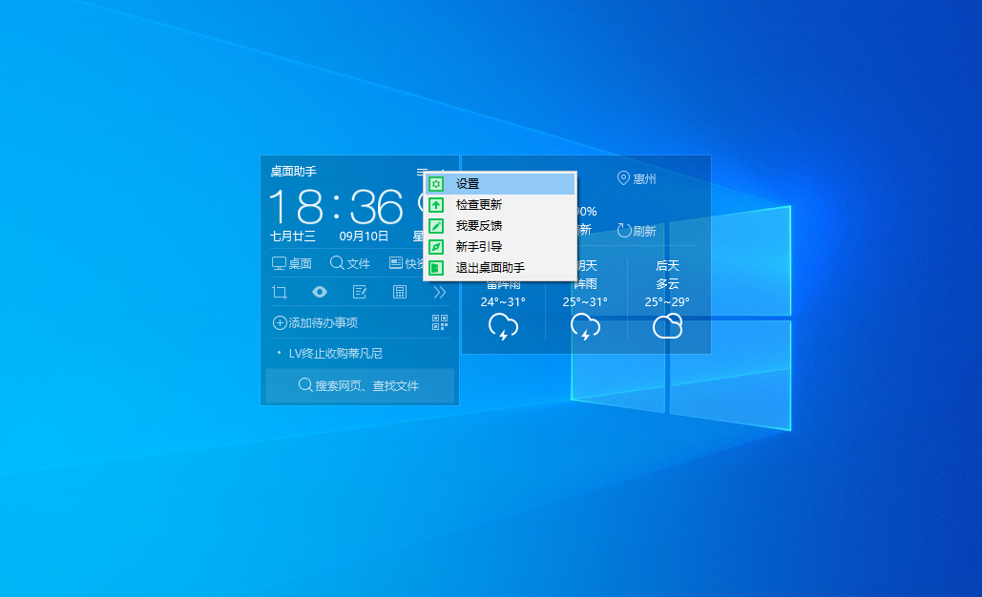Click the 搜索网页、查找文件 search field

360,385
